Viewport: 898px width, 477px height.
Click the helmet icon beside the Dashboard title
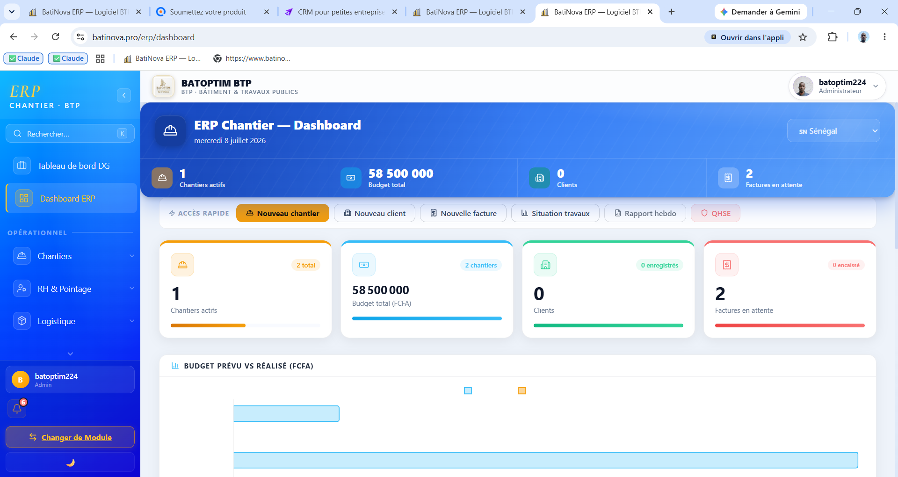[x=170, y=131]
